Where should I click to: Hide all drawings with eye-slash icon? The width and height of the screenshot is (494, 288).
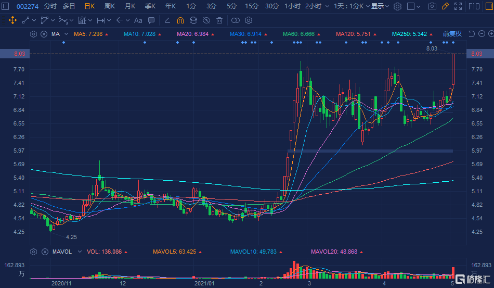pos(206,20)
